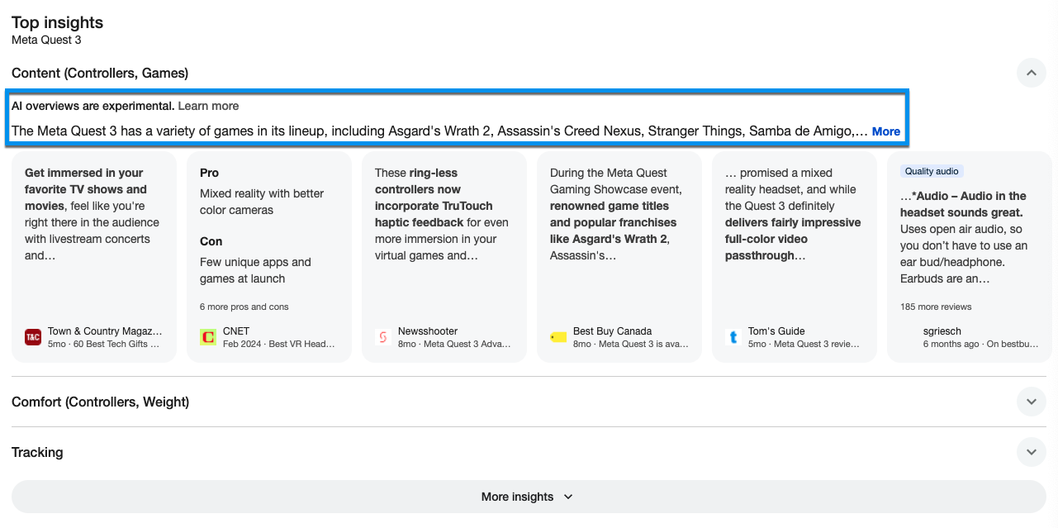Open the full-color video passthrough review card
The width and height of the screenshot is (1058, 528).
791,214
